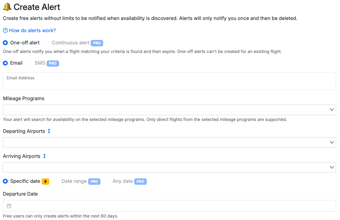Image resolution: width=340 pixels, height=220 pixels.
Task: Select the Continuous alert option
Action: 47,42
